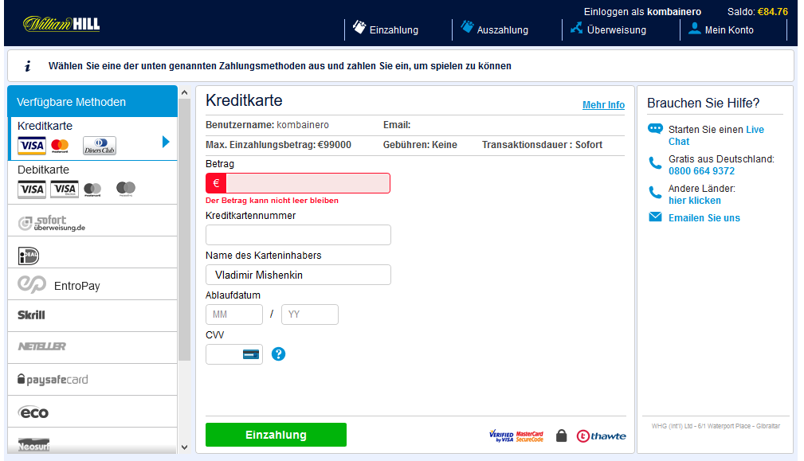Click the Max. Einzahlungsbetrag: €99000 text
The width and height of the screenshot is (804, 461).
point(278,145)
